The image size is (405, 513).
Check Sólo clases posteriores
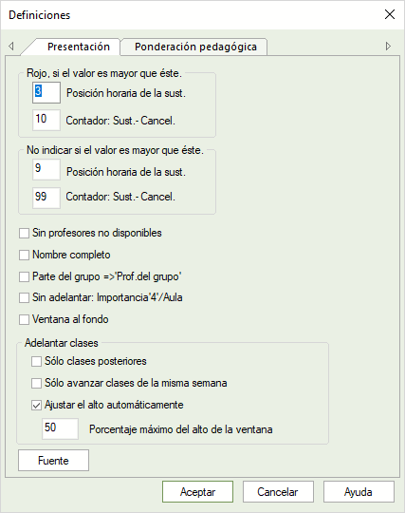[36, 362]
